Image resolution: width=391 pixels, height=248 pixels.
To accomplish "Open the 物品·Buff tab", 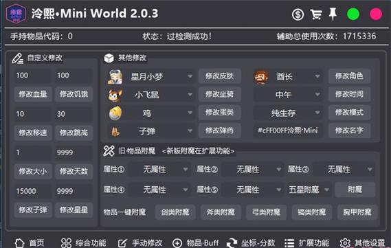I will (195, 243).
